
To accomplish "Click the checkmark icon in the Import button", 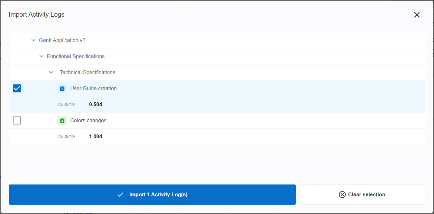I will click(120, 194).
